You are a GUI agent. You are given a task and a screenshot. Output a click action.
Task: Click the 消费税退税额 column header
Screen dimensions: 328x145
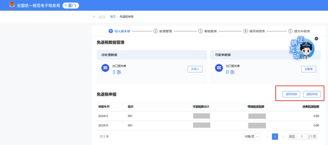point(311,106)
